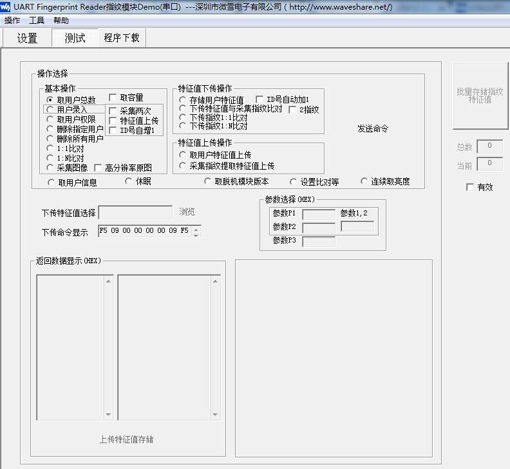The width and height of the screenshot is (510, 469).
Task: Click the Waveshare app icon in title bar
Action: [x=5, y=6]
